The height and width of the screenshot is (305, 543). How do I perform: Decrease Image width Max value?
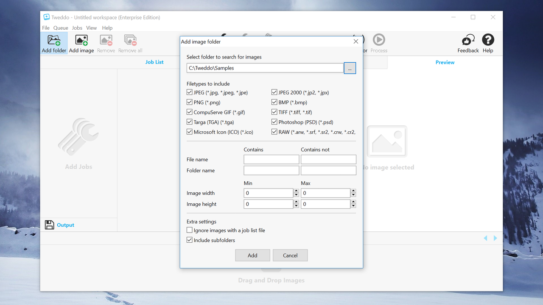click(x=353, y=195)
